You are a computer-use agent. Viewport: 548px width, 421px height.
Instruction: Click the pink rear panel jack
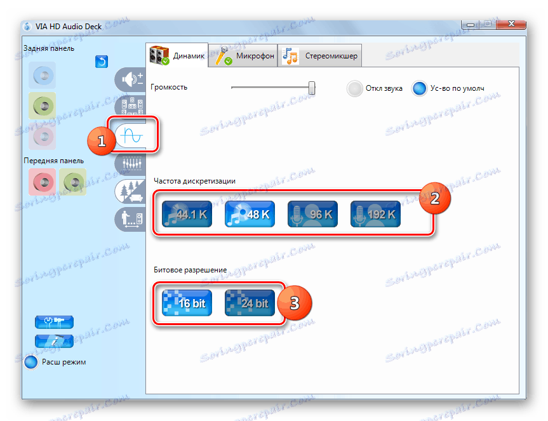[43, 136]
